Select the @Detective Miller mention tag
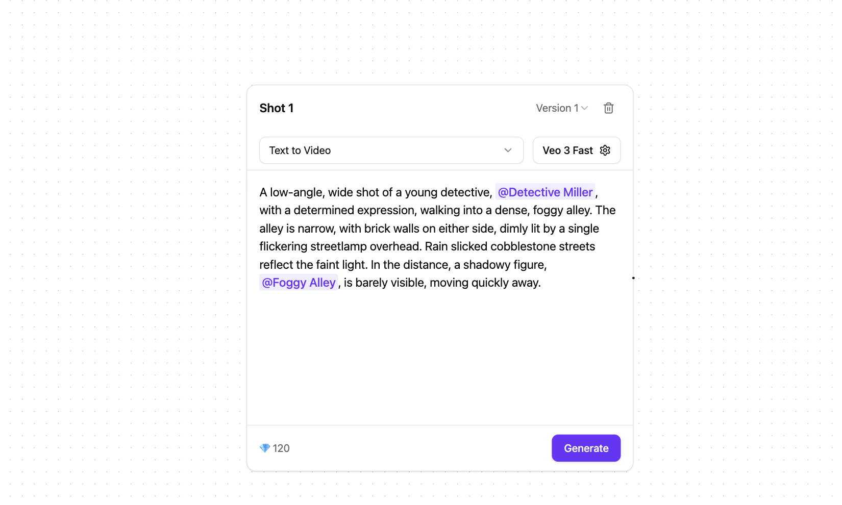This screenshot has width=842, height=505. pos(545,192)
